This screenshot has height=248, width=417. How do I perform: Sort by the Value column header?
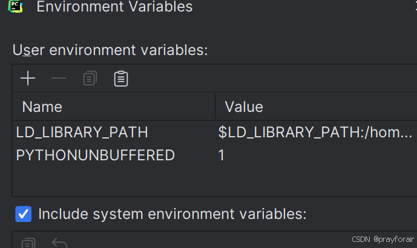pos(244,107)
